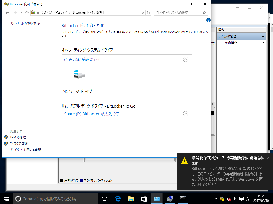Open help with the blue question icon

208,20
